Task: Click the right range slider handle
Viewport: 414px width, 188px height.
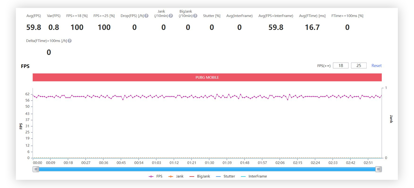Action: point(378,169)
